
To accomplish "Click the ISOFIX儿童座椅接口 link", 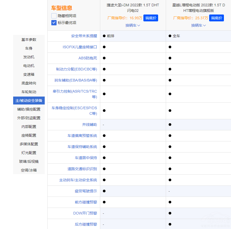I will [x=80, y=47].
